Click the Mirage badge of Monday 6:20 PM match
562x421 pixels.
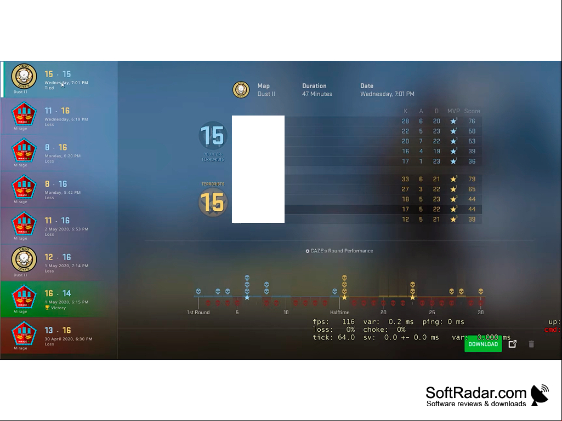tap(24, 150)
